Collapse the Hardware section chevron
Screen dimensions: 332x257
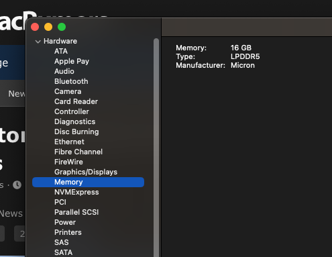[x=38, y=42]
